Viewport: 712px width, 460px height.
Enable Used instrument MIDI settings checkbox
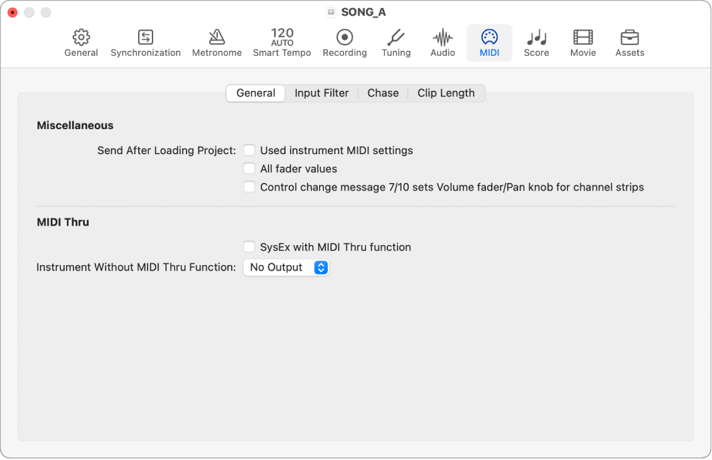[x=249, y=150]
